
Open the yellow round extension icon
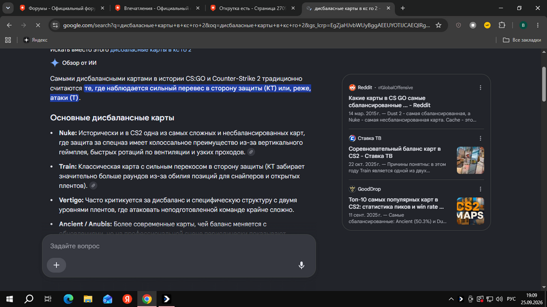pyautogui.click(x=487, y=25)
